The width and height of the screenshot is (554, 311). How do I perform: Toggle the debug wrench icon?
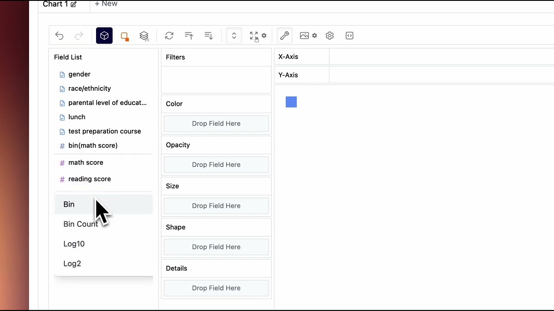(284, 36)
